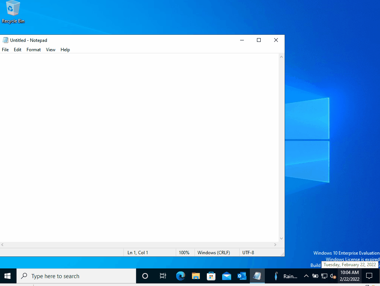Screen dimensions: 380x286
Task: Open Microsoft Store from the taskbar
Action: 211,276
